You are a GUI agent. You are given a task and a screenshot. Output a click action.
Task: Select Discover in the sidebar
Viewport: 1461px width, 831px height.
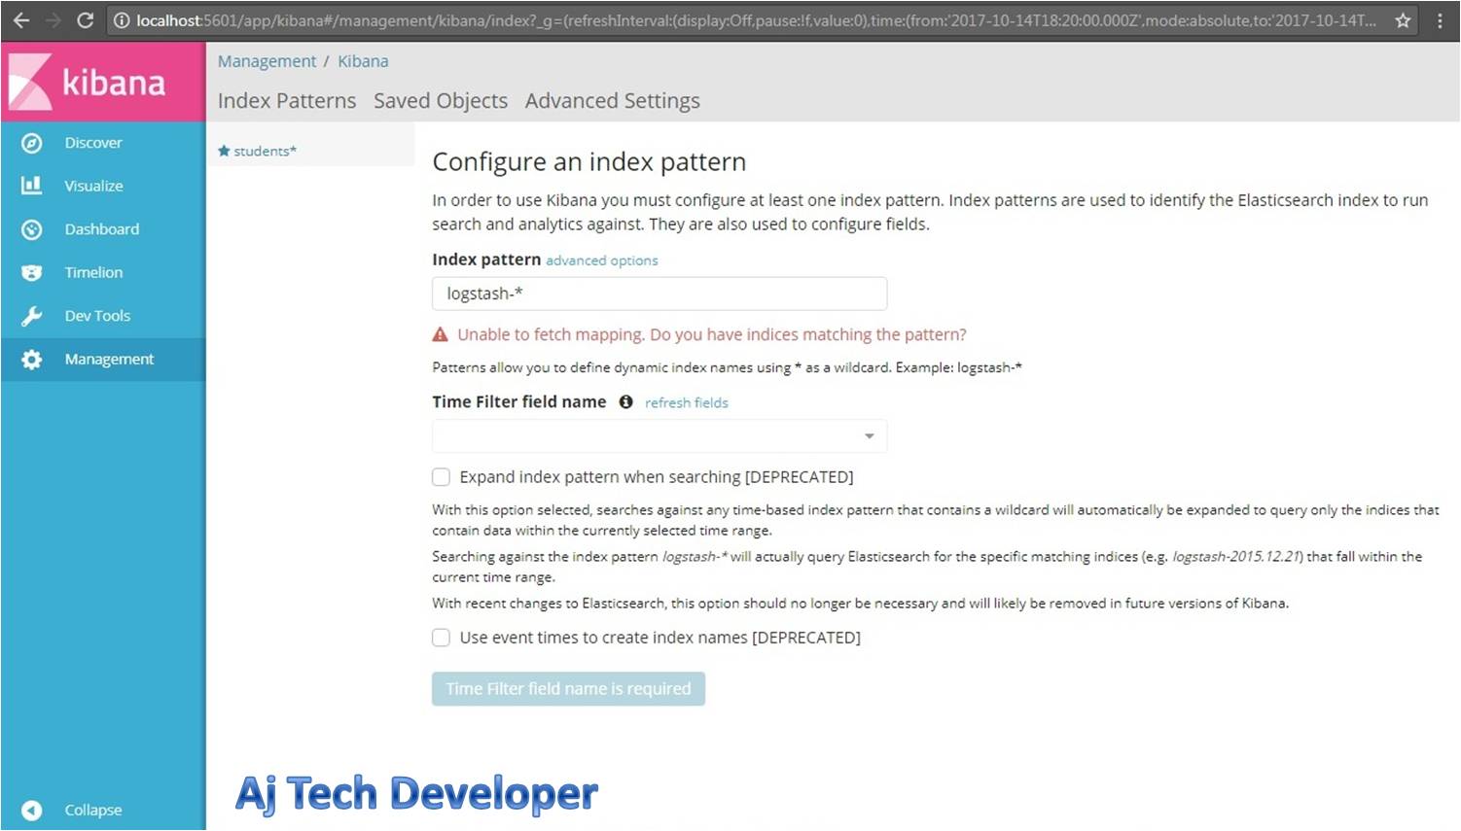point(93,143)
